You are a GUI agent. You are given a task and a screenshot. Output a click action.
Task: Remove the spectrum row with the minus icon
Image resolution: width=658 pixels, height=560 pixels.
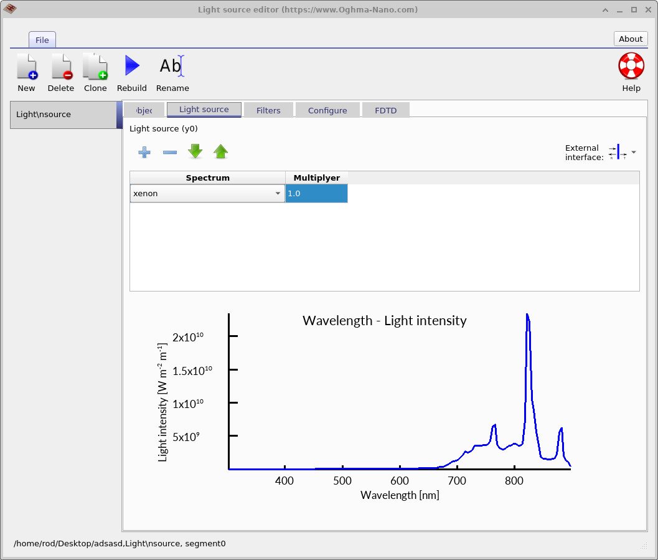click(169, 152)
